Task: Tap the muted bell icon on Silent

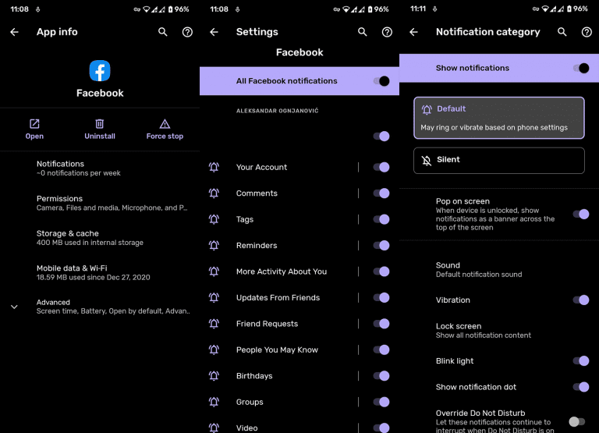Action: click(427, 160)
